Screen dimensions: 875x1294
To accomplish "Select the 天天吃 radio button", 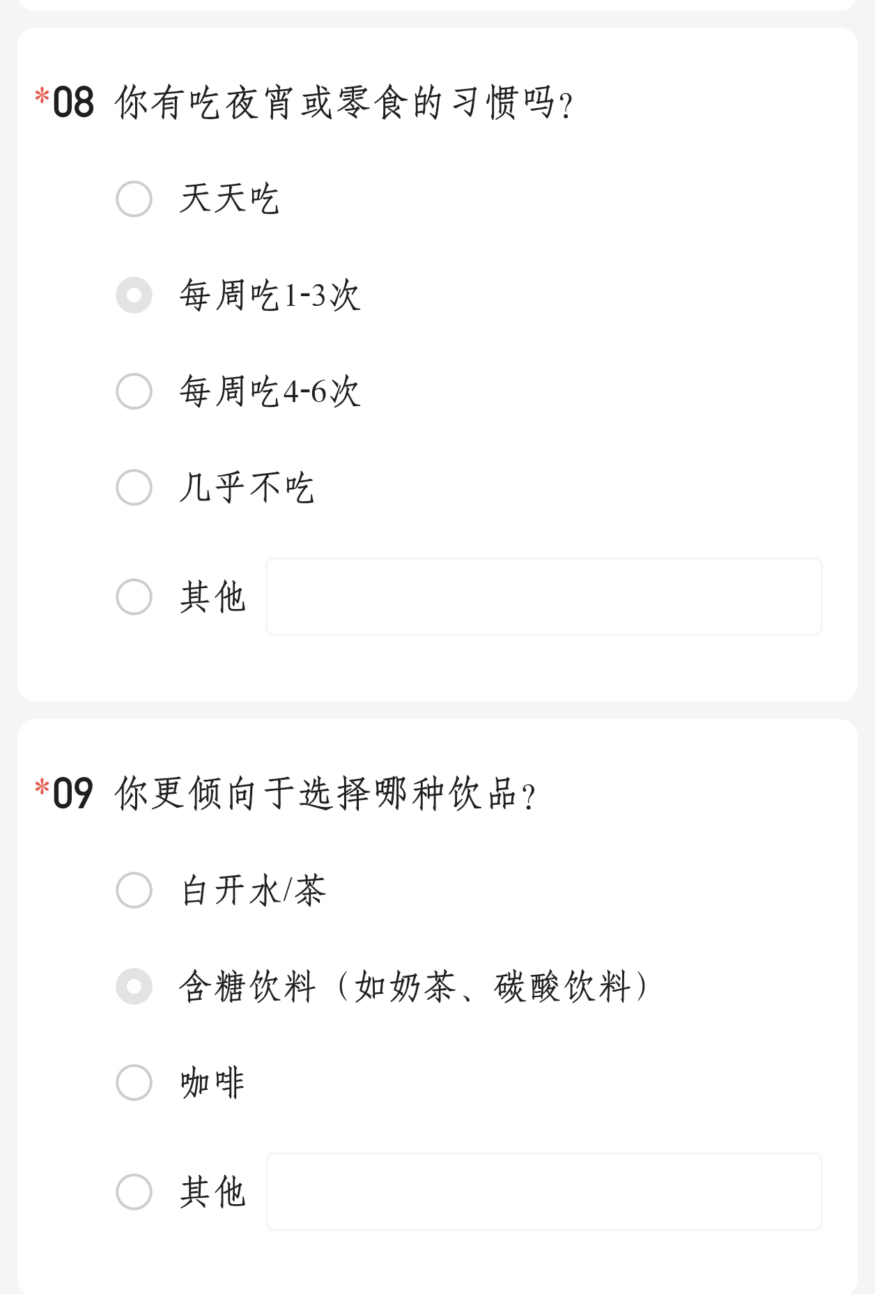I will (134, 199).
